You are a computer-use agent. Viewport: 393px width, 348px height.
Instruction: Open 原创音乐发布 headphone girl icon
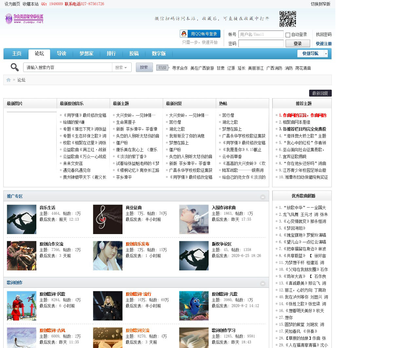point(107,256)
